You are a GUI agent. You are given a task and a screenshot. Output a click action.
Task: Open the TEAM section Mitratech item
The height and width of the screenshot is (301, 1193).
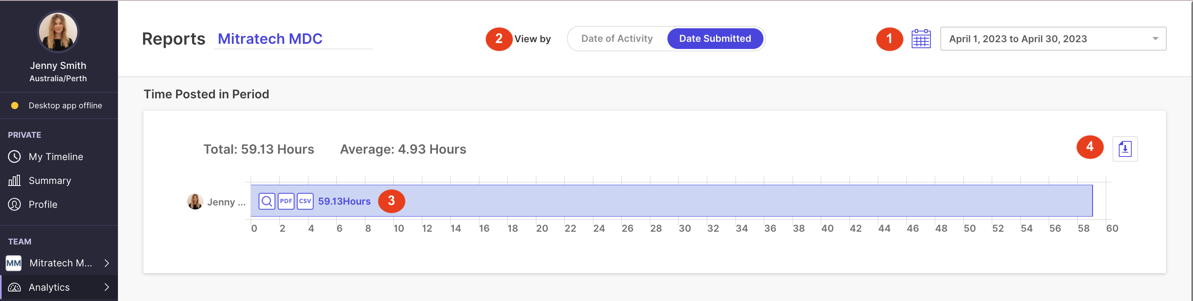coord(60,263)
